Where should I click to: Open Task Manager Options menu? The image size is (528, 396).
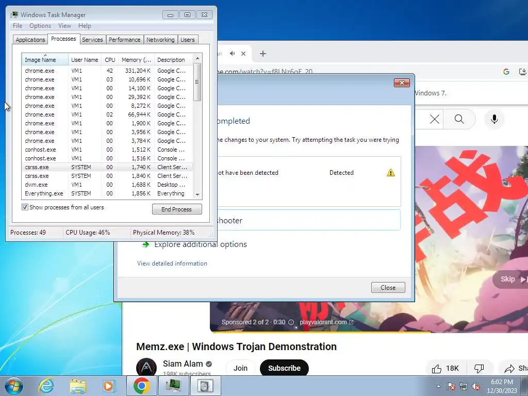(40, 26)
